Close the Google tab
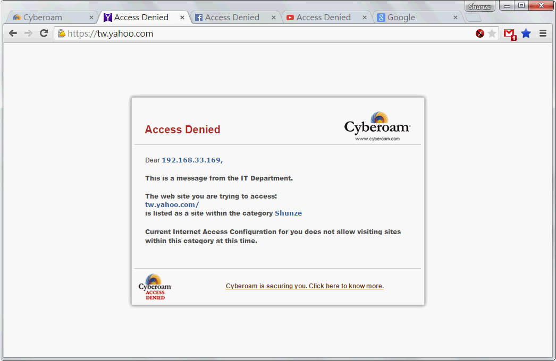The image size is (556, 361). coord(456,18)
